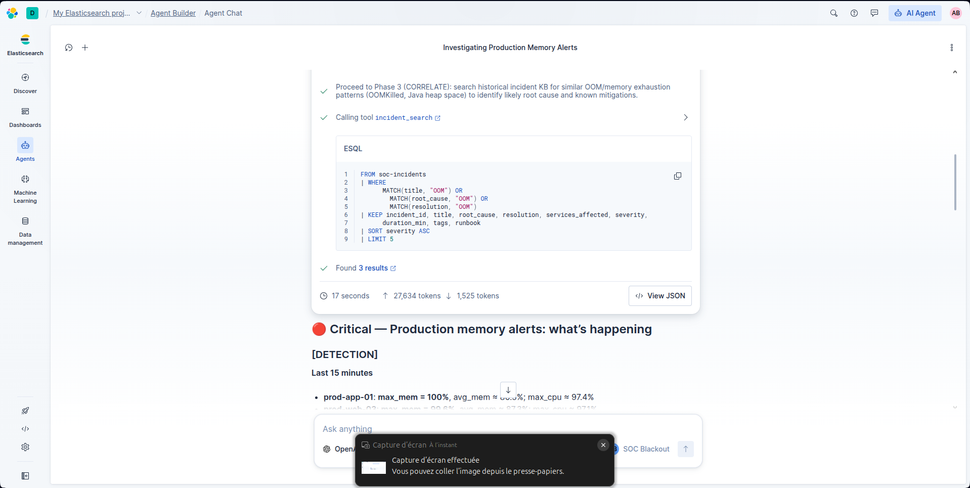Open the feedback speech-bubble icon
This screenshot has width=970, height=488.
coord(874,13)
